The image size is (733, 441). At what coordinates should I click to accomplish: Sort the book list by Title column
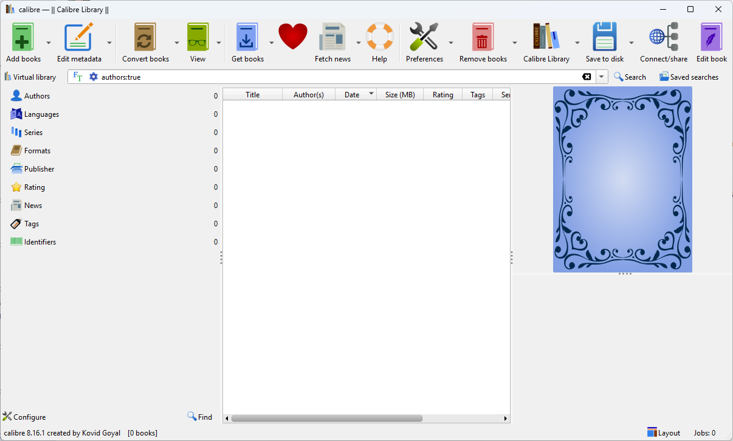coord(252,95)
